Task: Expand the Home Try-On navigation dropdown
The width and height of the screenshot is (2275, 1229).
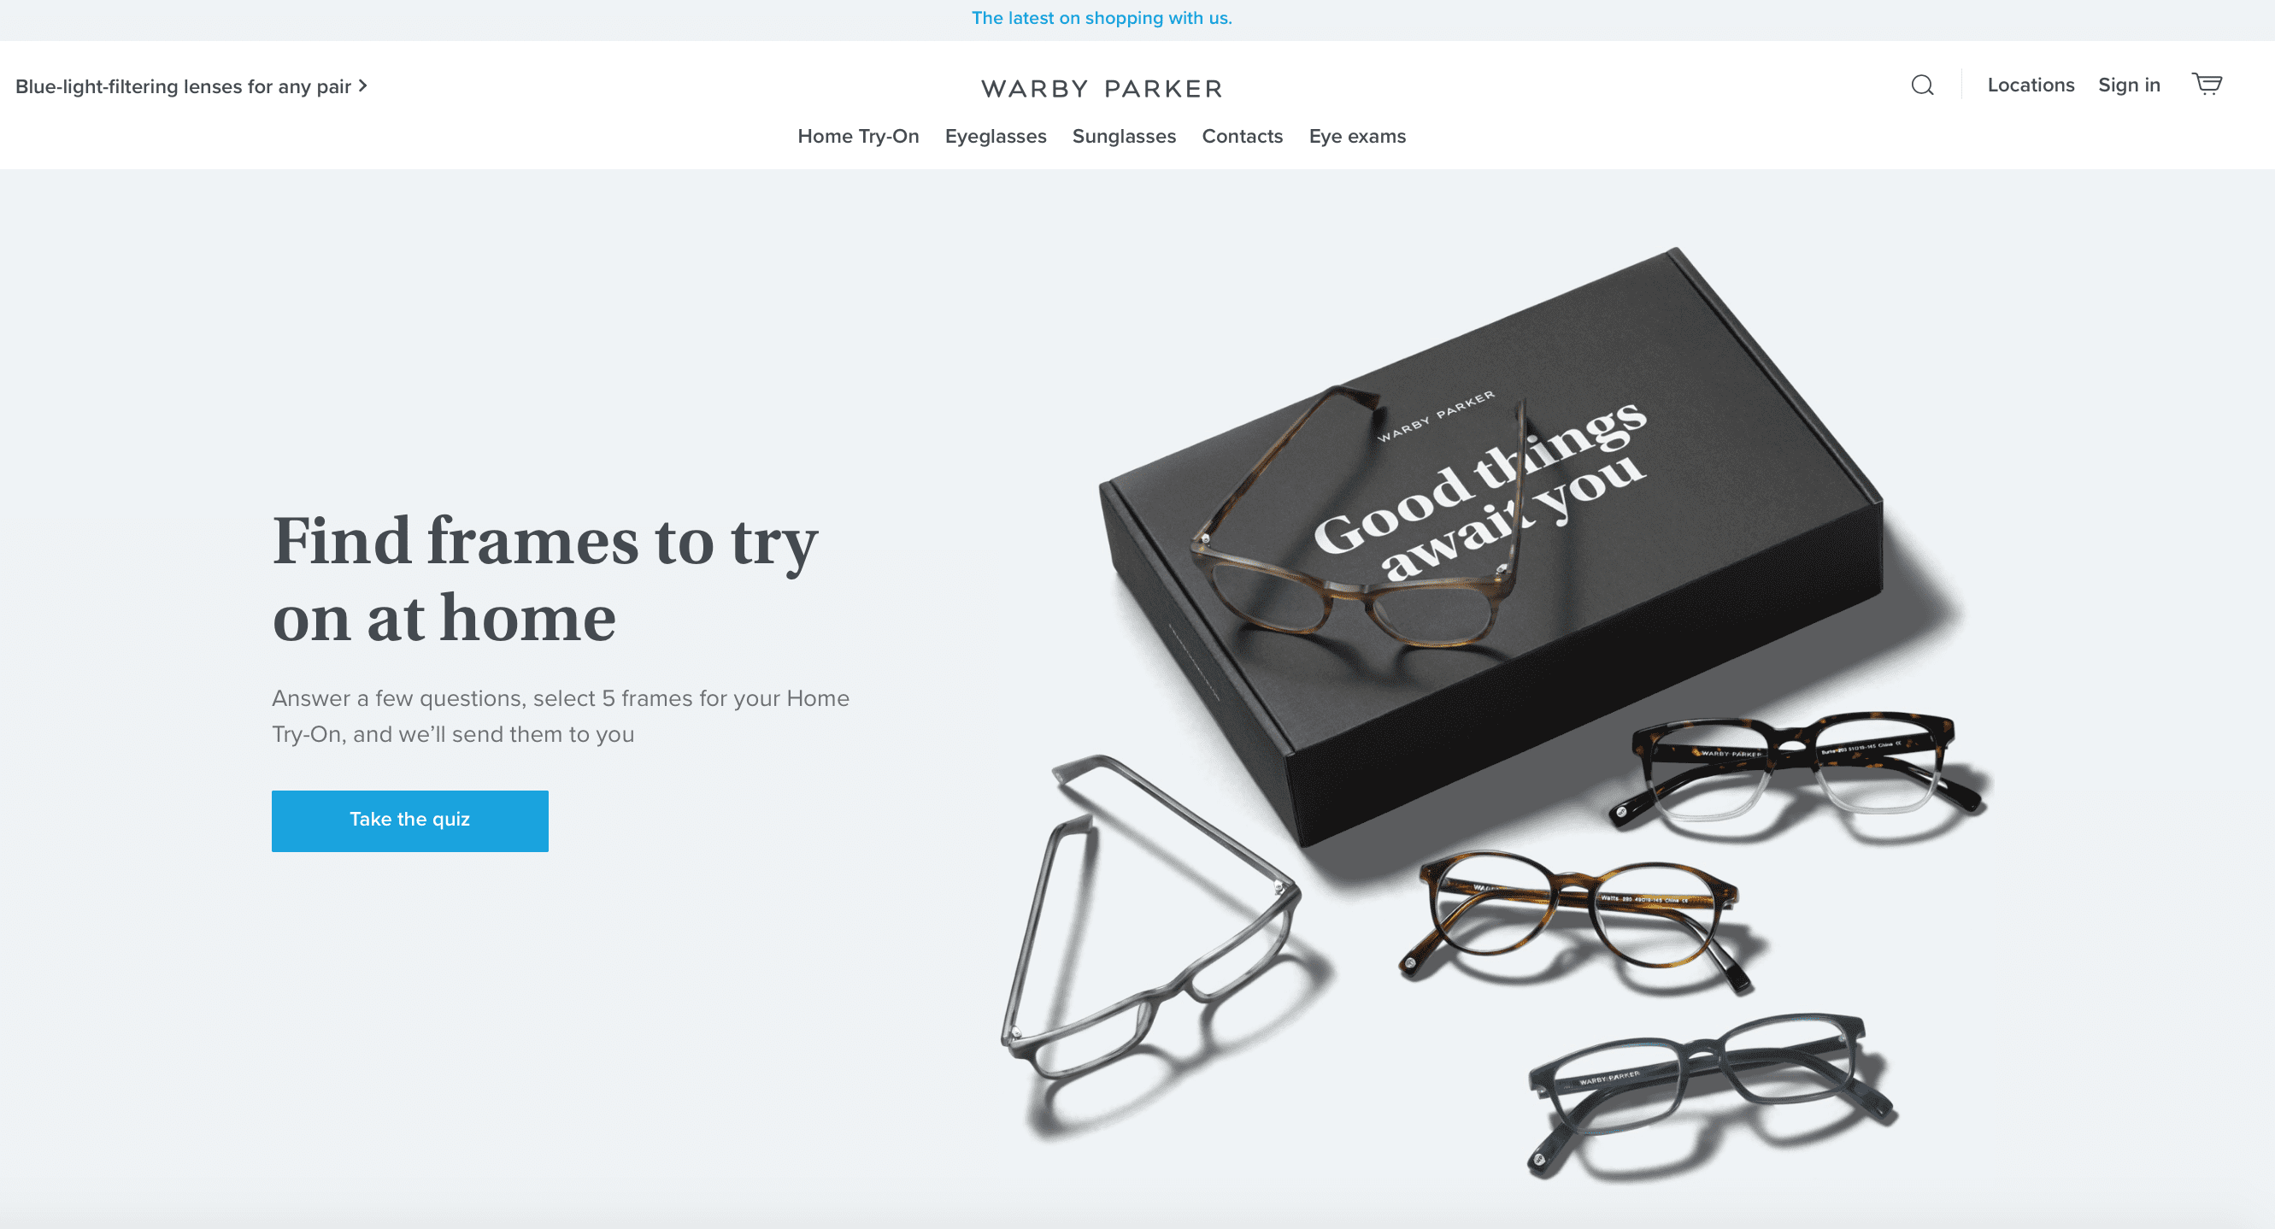Action: (x=858, y=136)
